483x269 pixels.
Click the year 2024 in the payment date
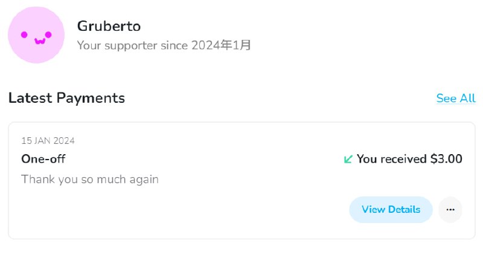coord(64,141)
